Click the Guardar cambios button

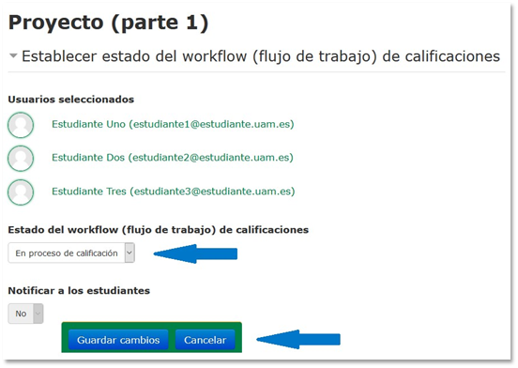[118, 340]
